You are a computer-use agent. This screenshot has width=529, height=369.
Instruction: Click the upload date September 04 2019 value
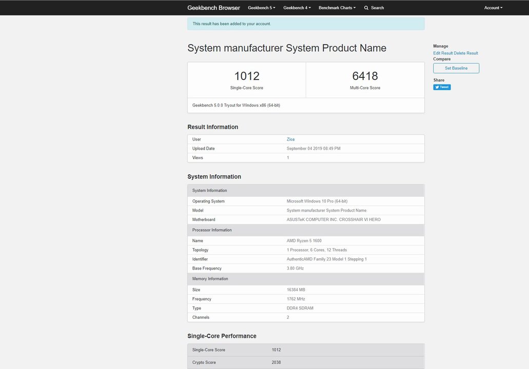(x=314, y=148)
